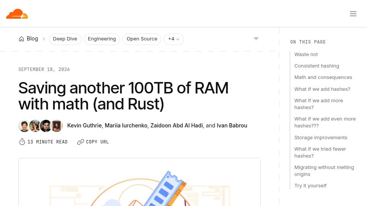Screen dimensions: 367x206
Task: Jump to What if we tried fewer hashes?
Action: (320, 153)
